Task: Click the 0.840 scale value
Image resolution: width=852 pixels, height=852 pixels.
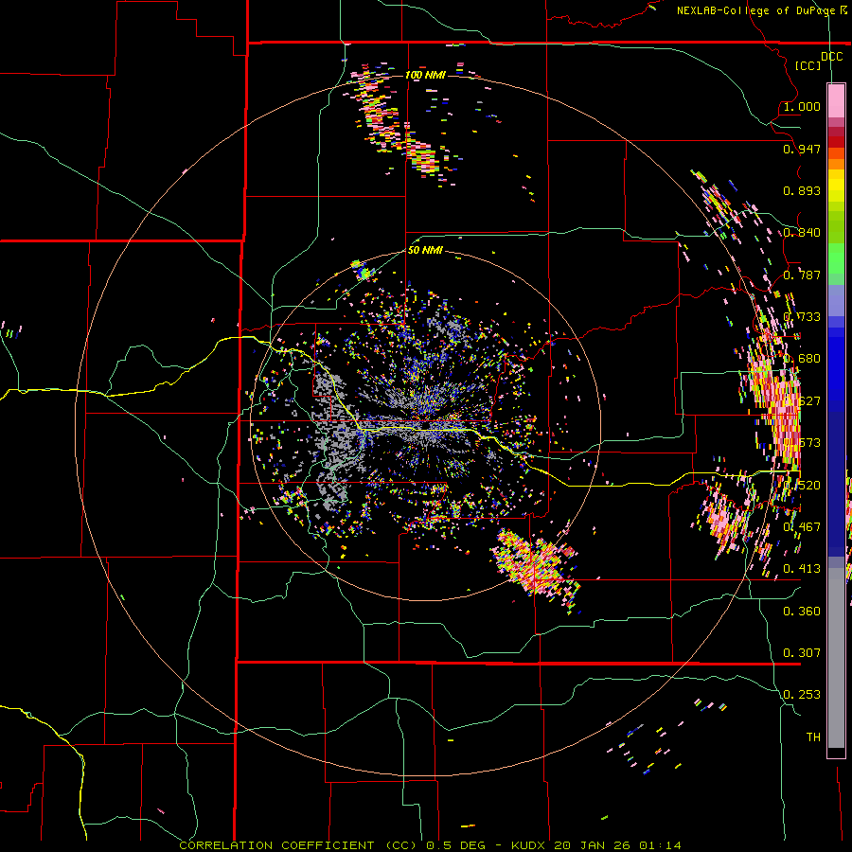Action: tap(802, 232)
